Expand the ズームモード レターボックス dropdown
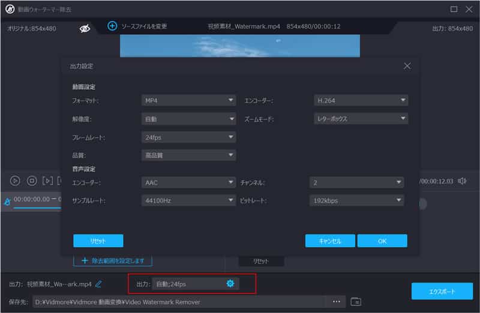This screenshot has height=313, width=480. point(361,119)
